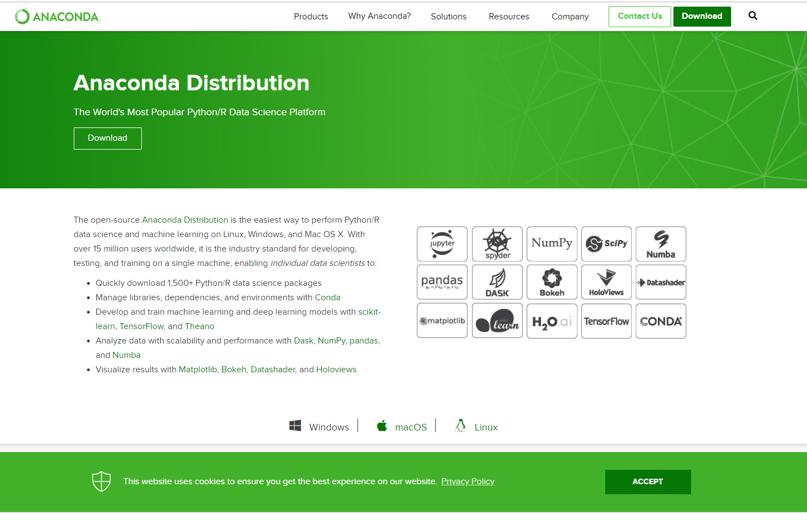807x523 pixels.
Task: Click the pandas logo tile
Action: pos(442,282)
